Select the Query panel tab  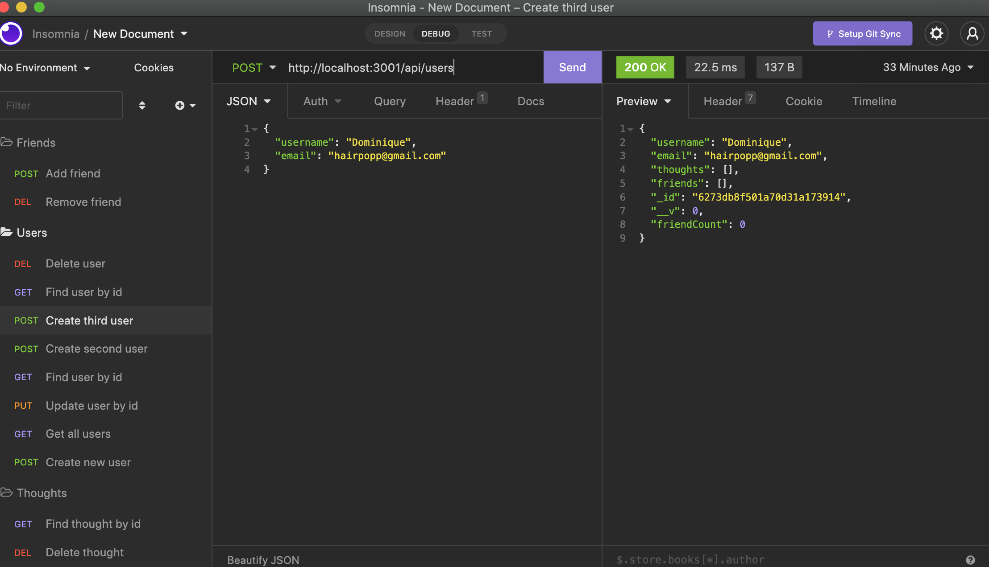coord(389,100)
